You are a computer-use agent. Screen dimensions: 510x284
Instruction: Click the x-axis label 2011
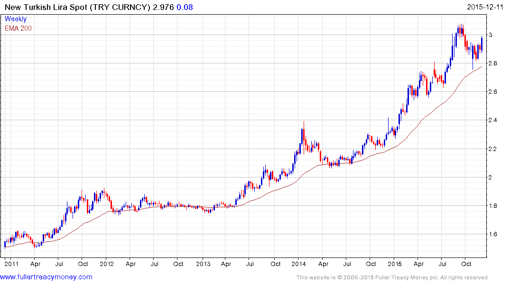11,264
